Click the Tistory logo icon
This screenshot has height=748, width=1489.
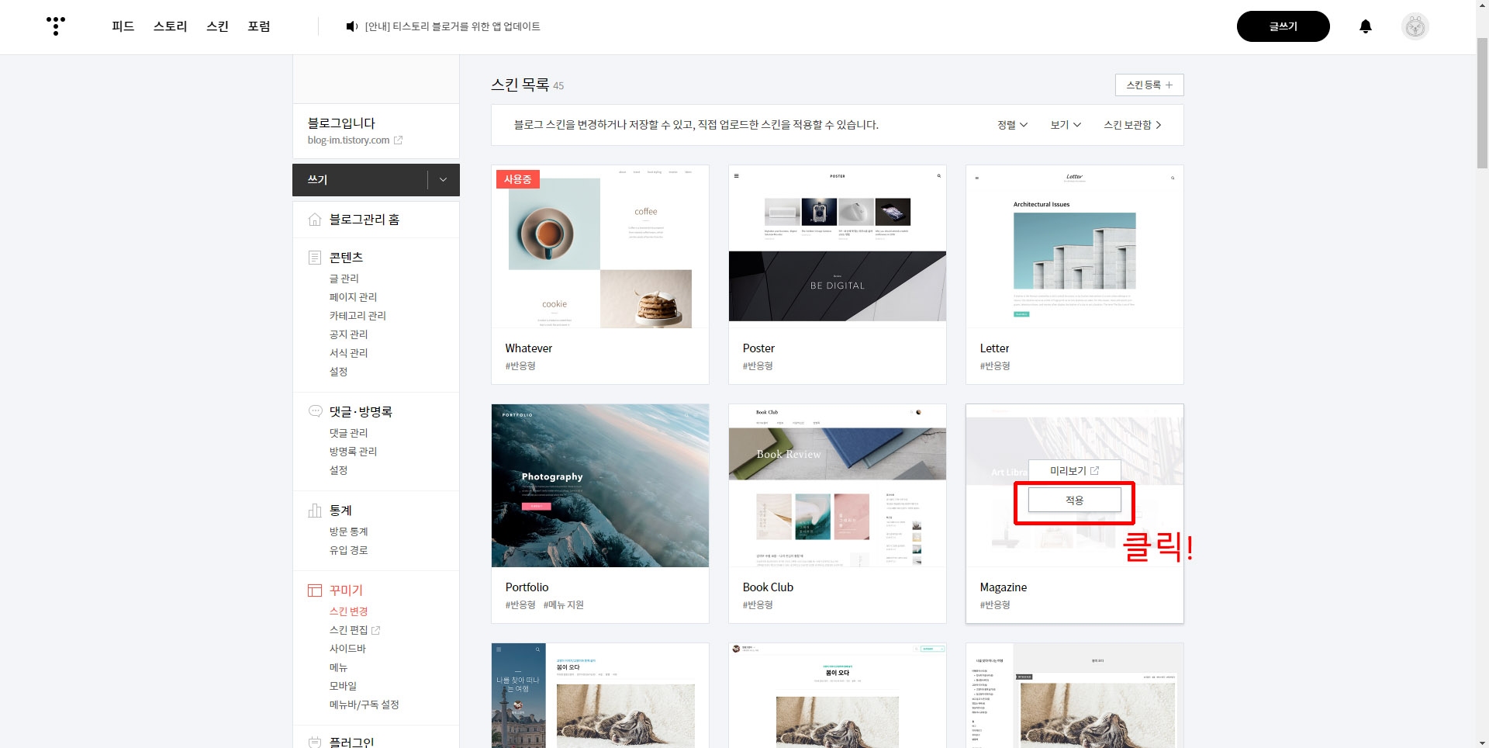point(56,26)
